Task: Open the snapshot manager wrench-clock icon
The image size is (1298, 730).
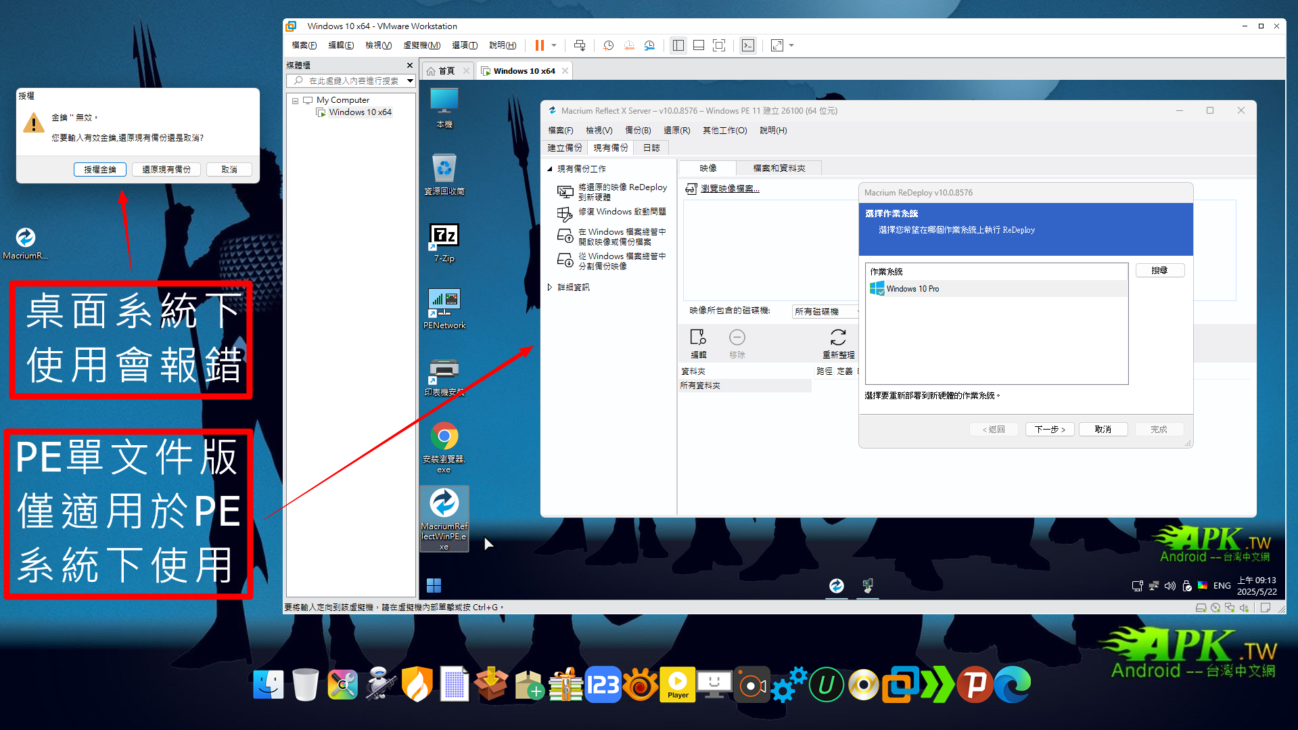Action: (x=649, y=45)
